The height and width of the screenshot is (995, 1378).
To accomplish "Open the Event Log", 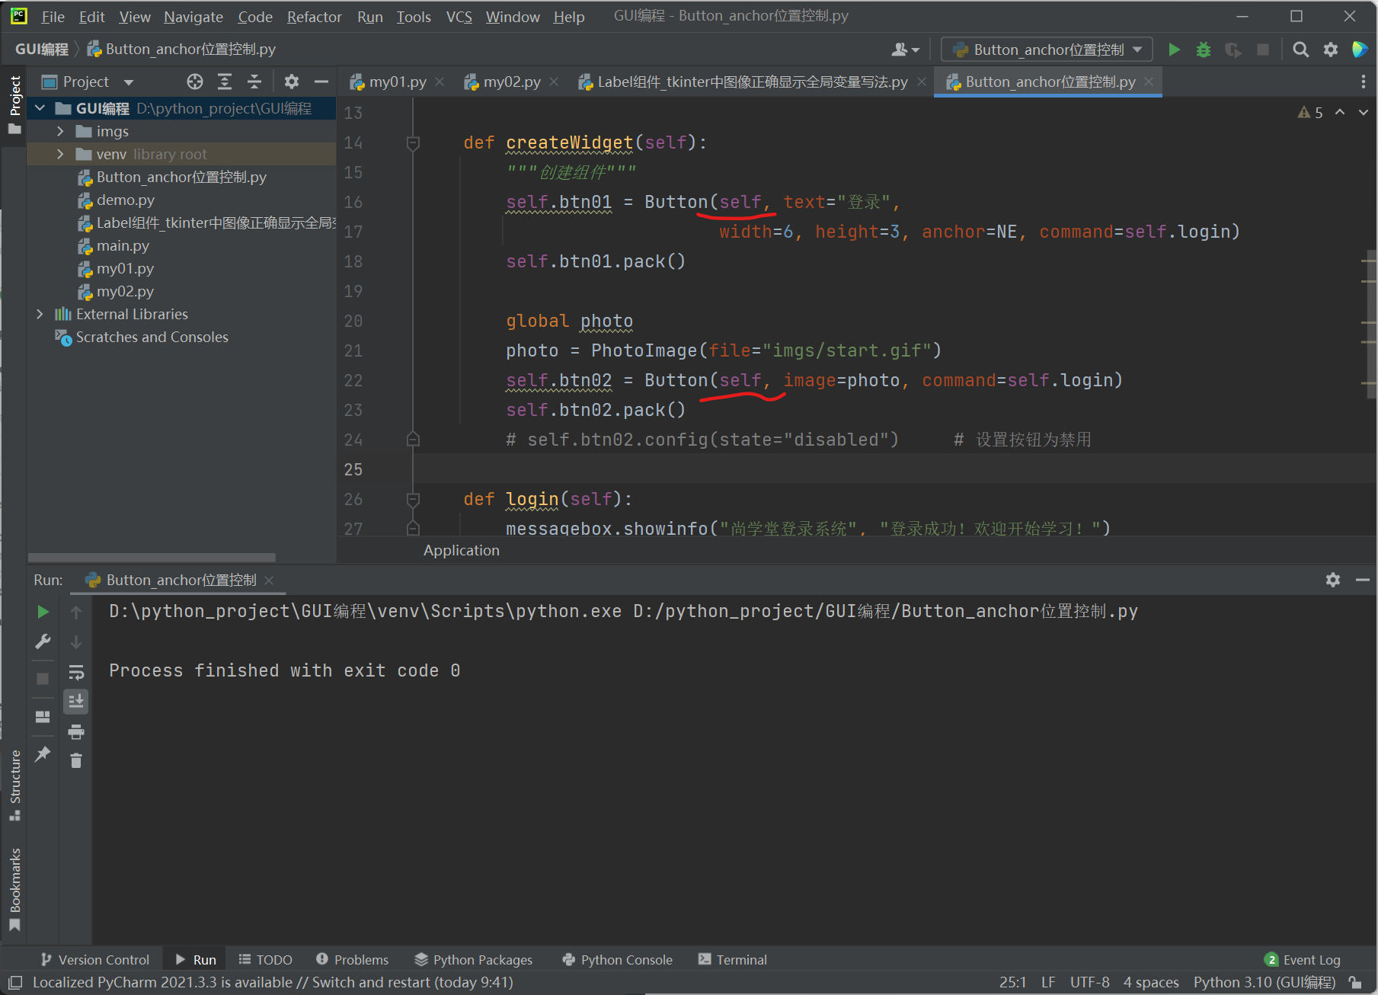I will pos(1303,960).
